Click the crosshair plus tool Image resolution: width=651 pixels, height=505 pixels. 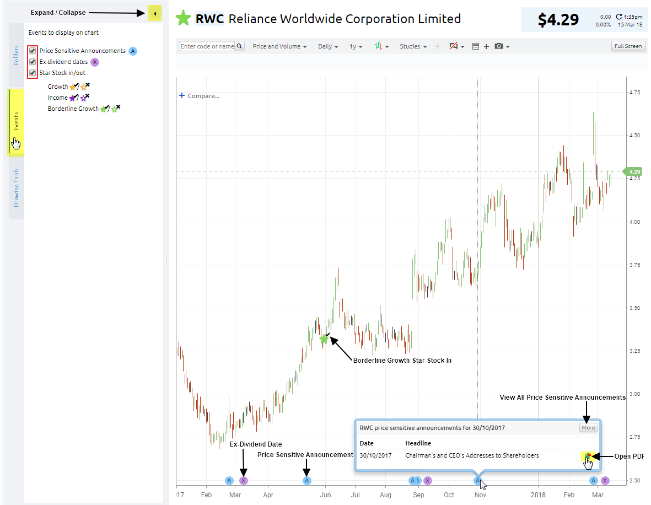(x=438, y=46)
